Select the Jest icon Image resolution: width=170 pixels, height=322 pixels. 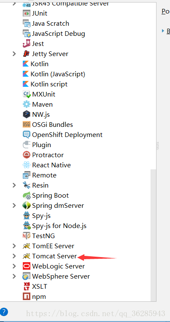[27, 43]
